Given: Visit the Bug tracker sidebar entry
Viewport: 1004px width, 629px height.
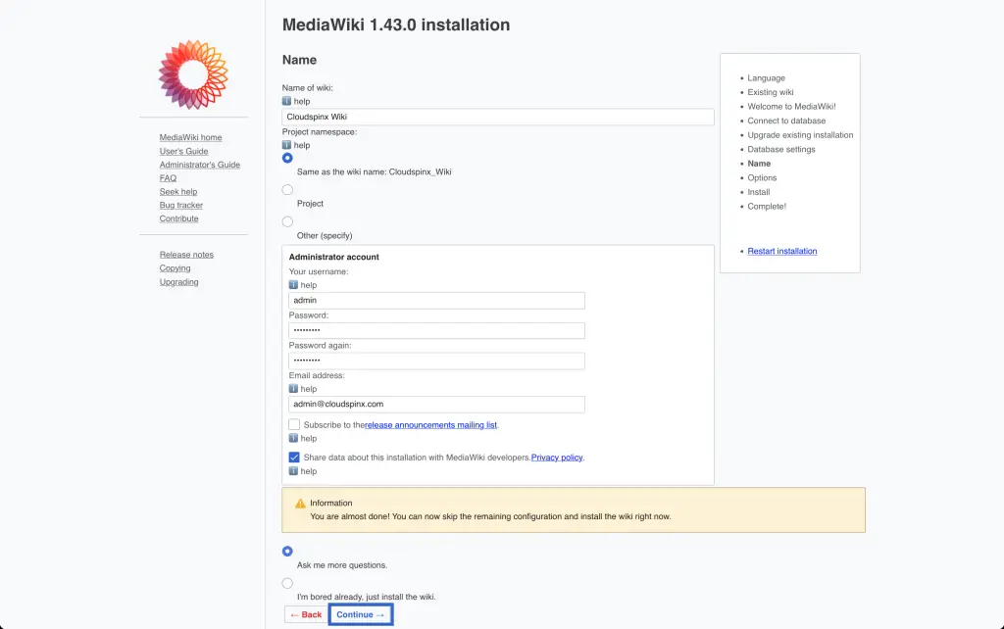Looking at the screenshot, I should pyautogui.click(x=180, y=205).
